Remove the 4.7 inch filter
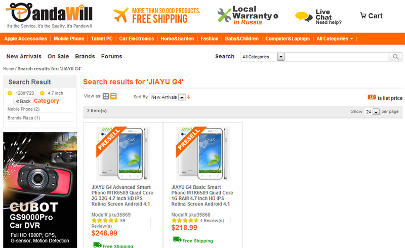Image resolution: width=405 pixels, height=248 pixels. (42, 93)
